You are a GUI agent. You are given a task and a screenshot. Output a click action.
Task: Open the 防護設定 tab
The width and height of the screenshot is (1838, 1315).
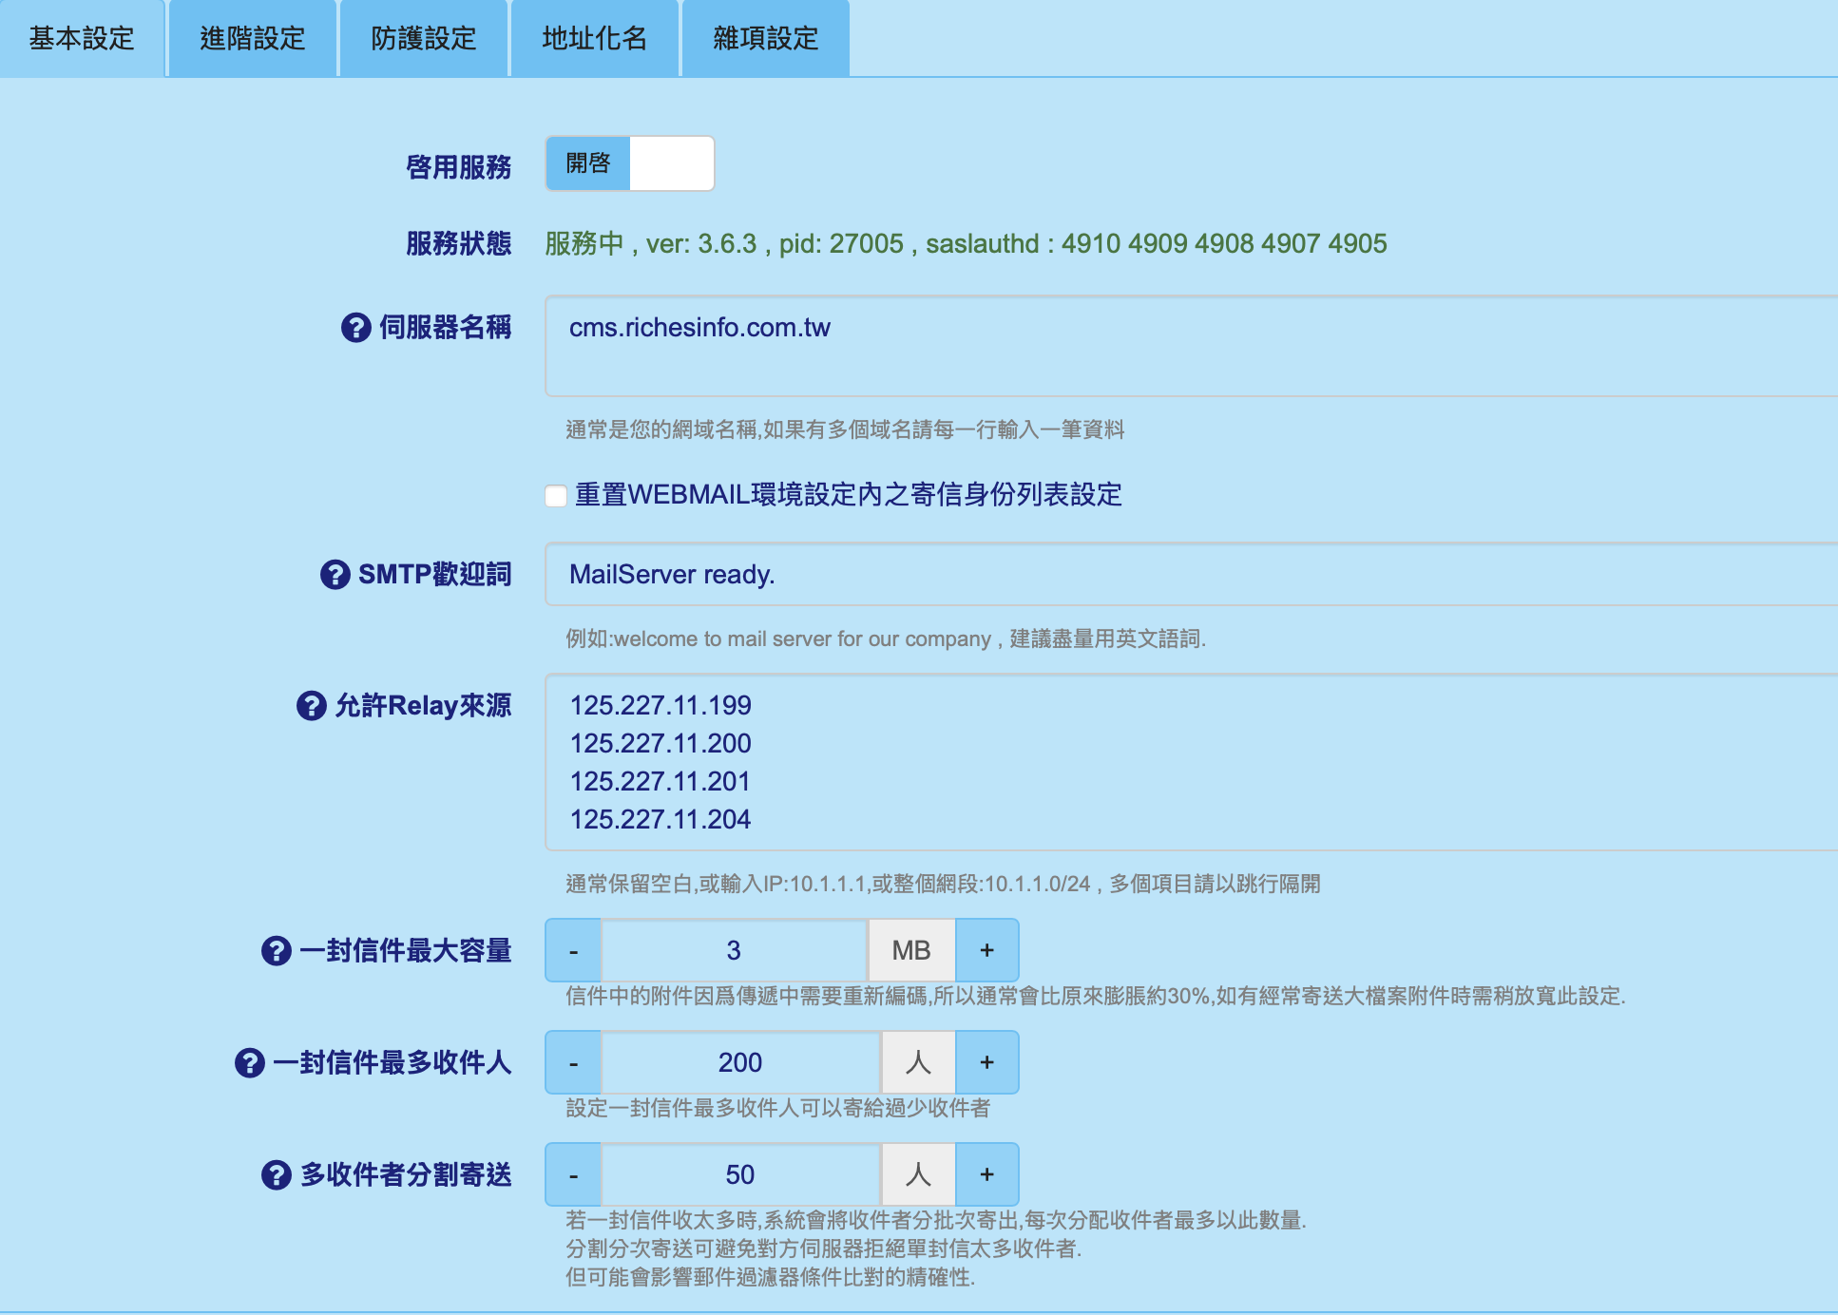tap(424, 38)
